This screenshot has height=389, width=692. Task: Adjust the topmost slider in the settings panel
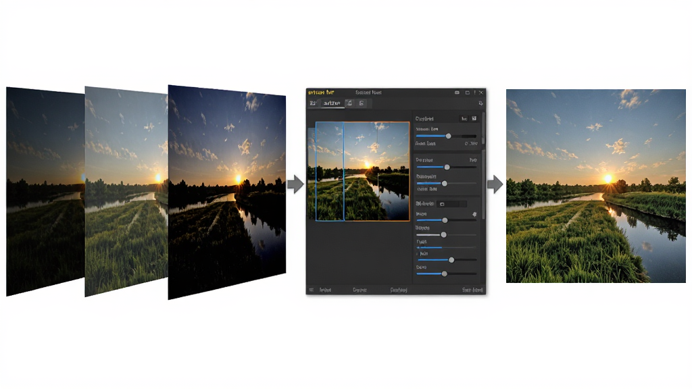[446, 136]
